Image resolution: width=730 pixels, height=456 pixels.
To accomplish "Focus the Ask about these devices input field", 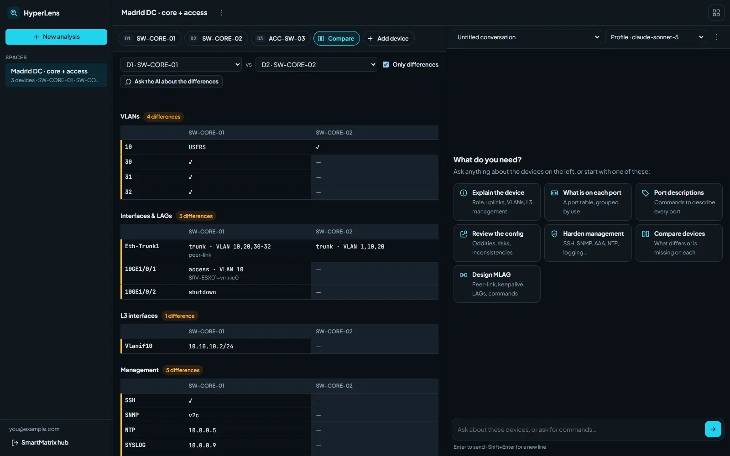I will tap(579, 430).
